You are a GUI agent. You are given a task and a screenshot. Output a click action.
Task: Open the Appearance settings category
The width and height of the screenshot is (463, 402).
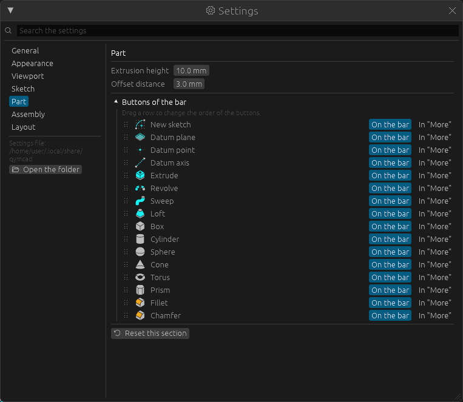coord(32,63)
